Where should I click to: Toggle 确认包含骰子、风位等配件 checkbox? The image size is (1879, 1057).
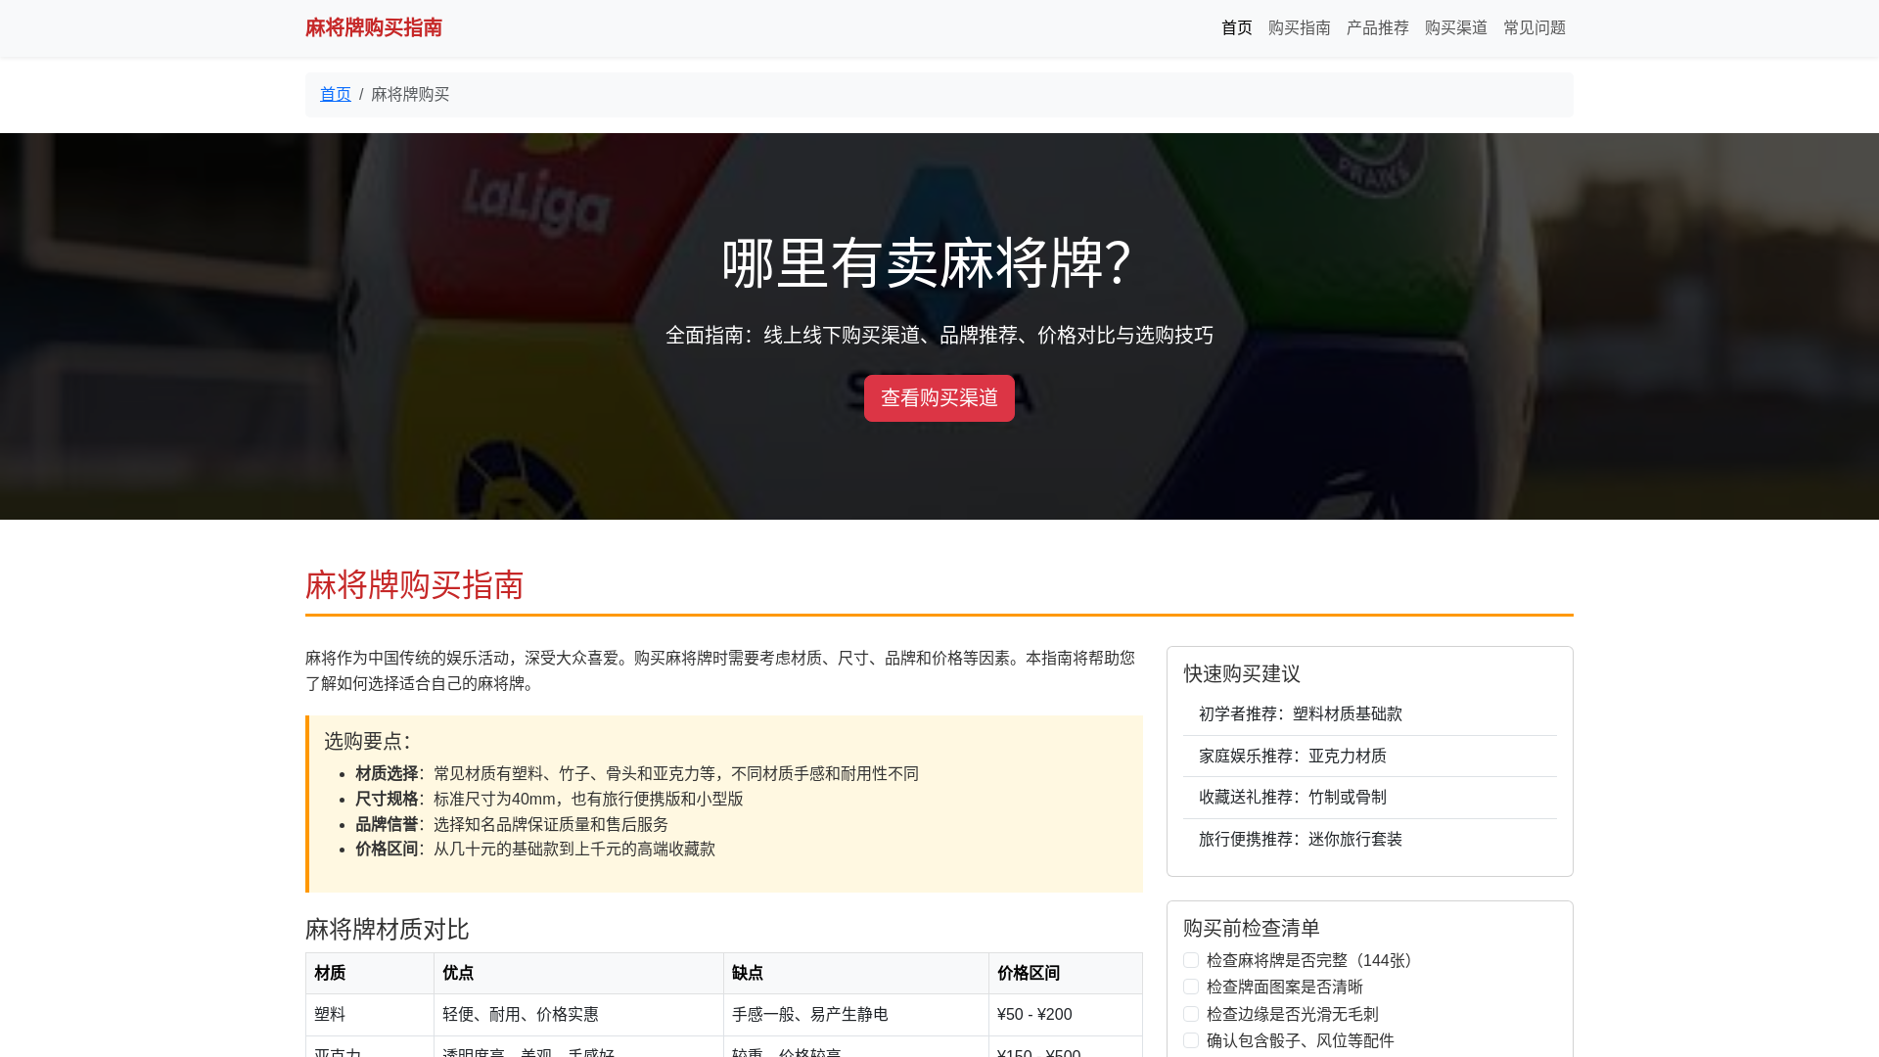pyautogui.click(x=1191, y=1040)
